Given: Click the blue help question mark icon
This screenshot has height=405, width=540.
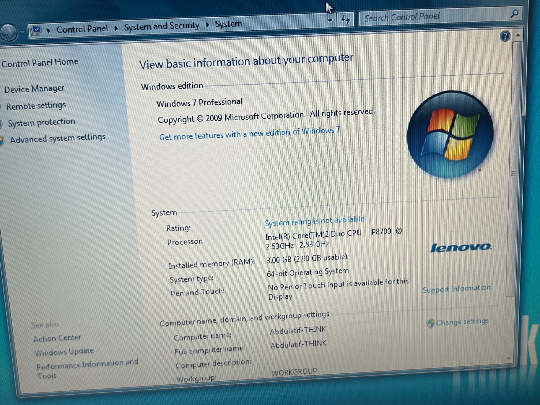Looking at the screenshot, I should pyautogui.click(x=505, y=36).
